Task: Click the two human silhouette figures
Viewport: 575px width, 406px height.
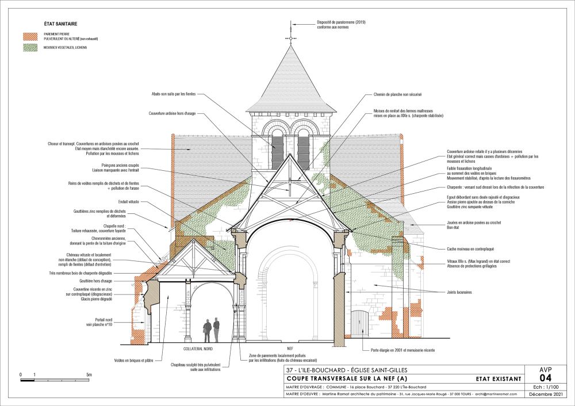Action: (212, 330)
